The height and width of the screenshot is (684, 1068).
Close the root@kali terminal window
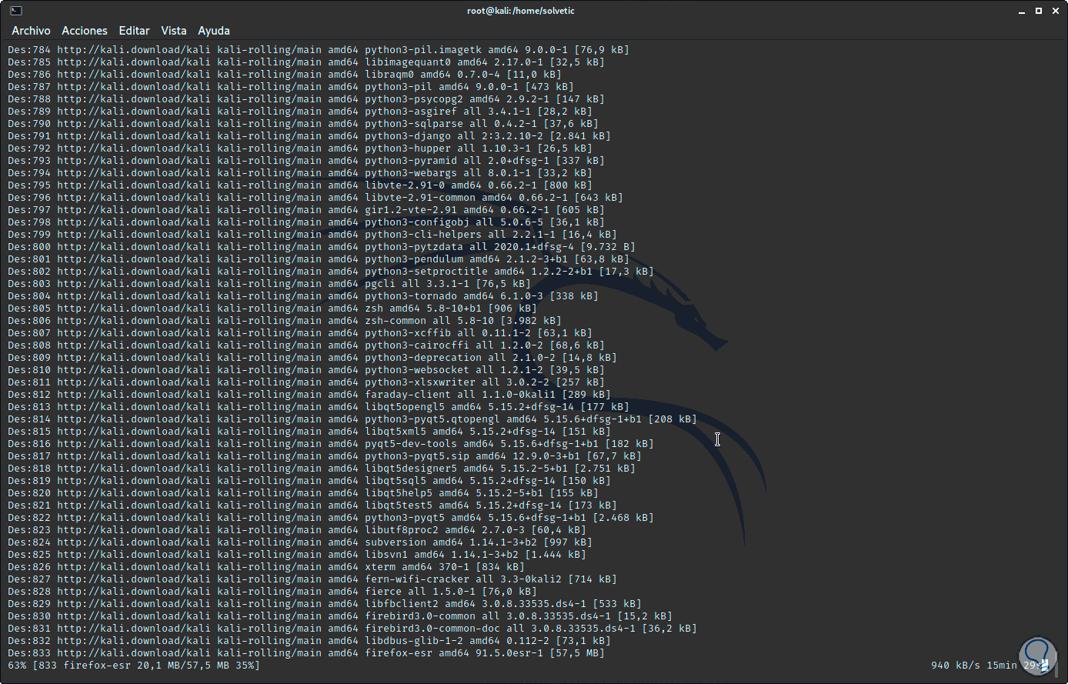pos(1054,11)
